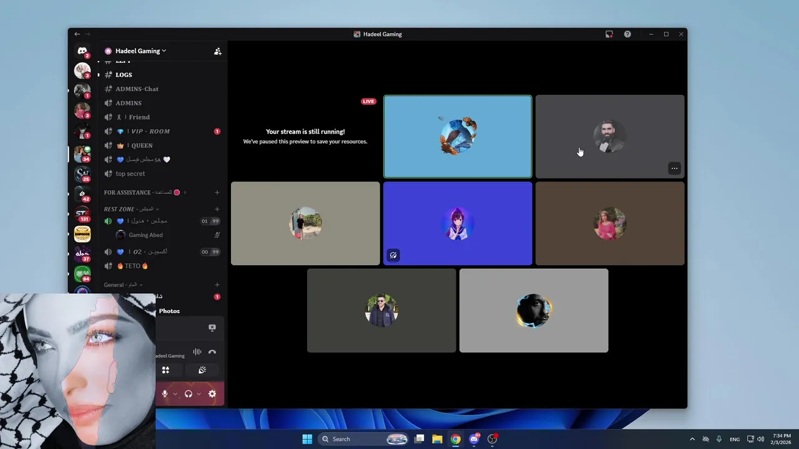799x449 pixels.
Task: Toggle microphone mute in the user panel
Action: (165, 393)
